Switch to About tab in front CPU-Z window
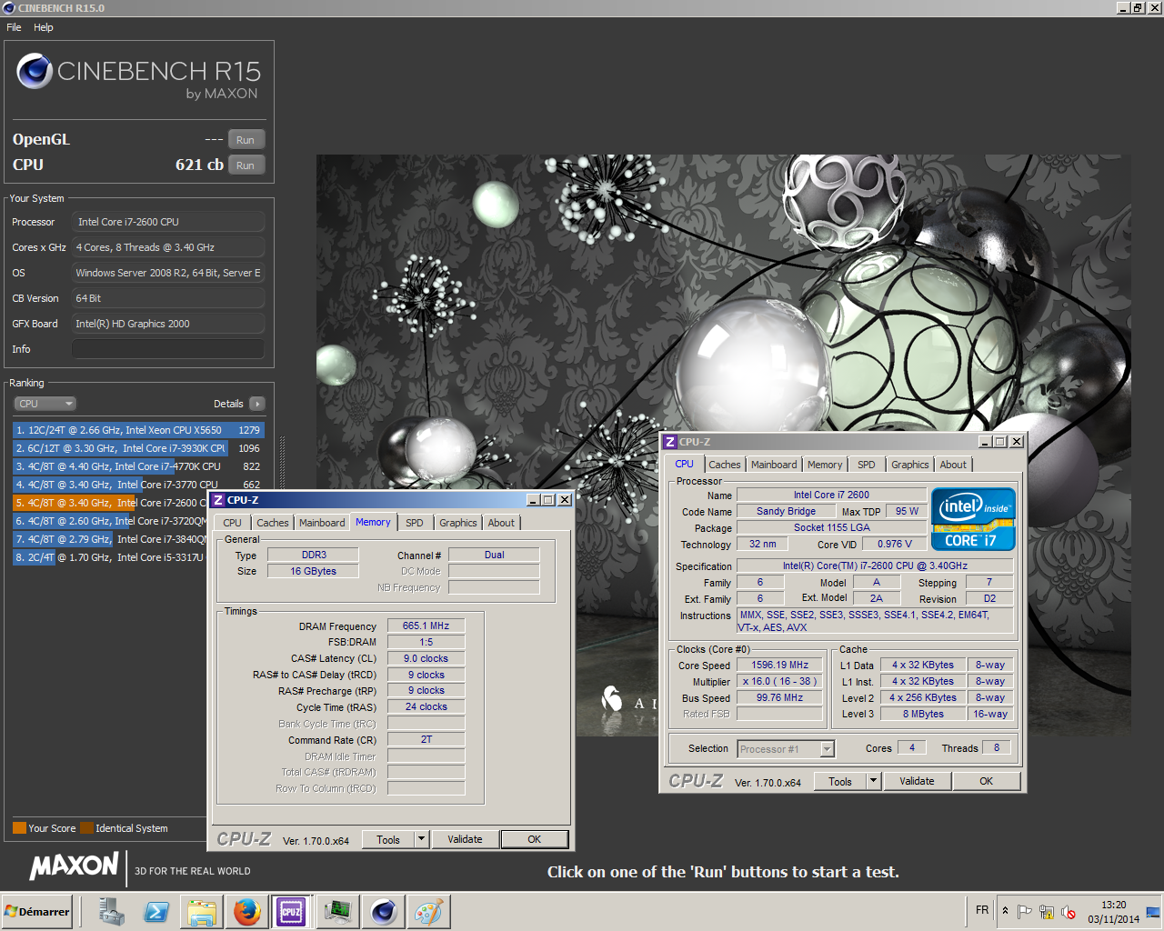Viewport: 1164px width, 931px height. click(x=501, y=523)
